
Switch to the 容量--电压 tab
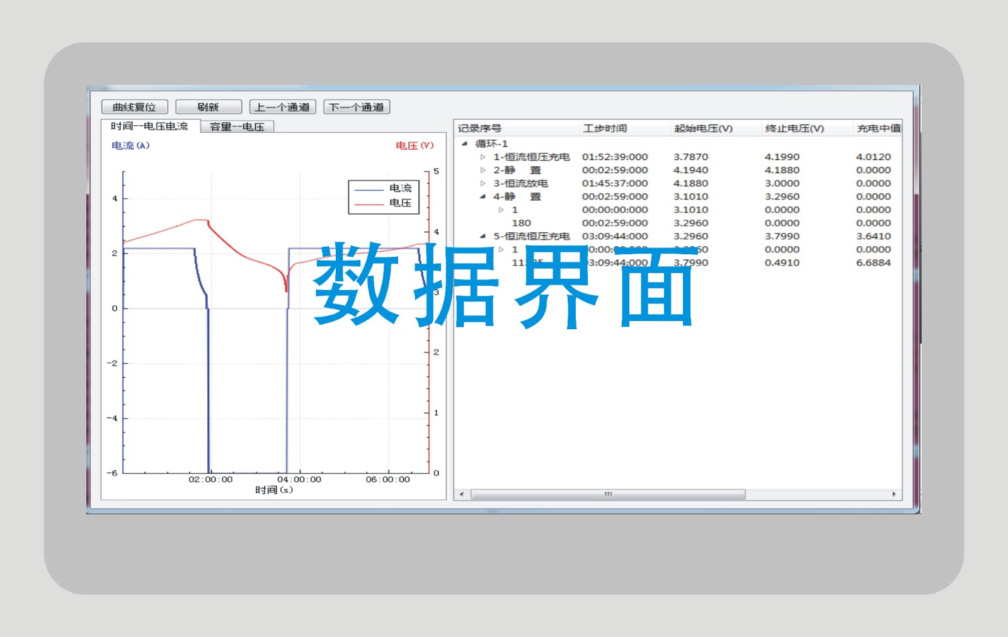(237, 127)
